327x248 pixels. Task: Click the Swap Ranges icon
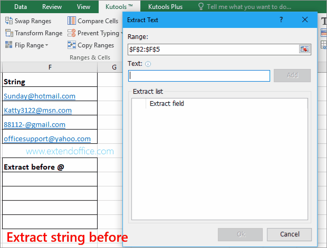9,21
